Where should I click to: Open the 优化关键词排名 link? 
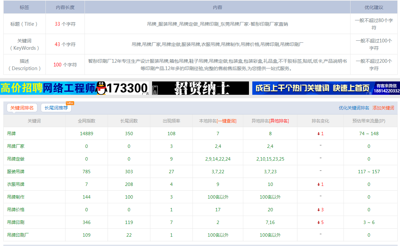(354, 108)
